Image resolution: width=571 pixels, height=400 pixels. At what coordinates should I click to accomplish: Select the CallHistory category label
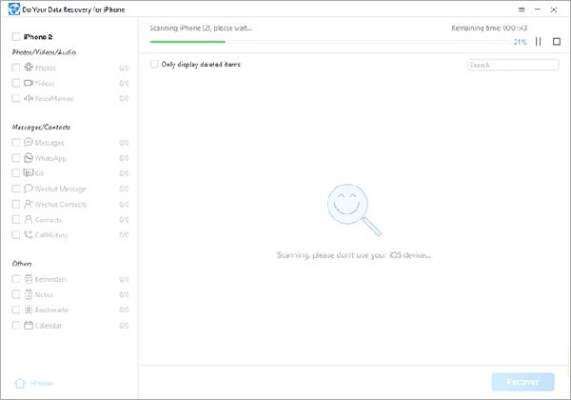click(x=51, y=235)
